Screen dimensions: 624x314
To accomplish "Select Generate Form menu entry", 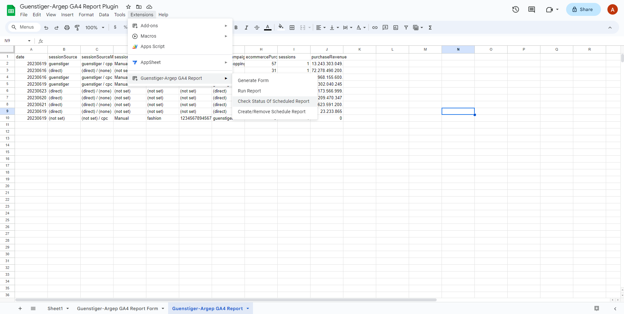I will [x=275, y=80].
